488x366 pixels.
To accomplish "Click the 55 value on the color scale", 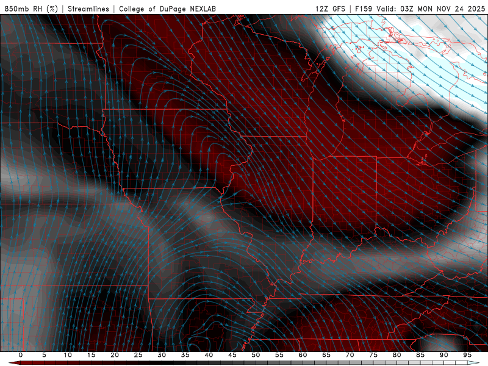I will [279, 355].
